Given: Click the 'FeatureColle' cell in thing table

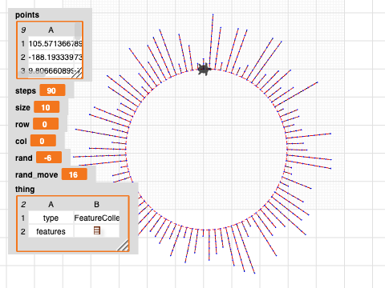Looking at the screenshot, I should tap(97, 218).
